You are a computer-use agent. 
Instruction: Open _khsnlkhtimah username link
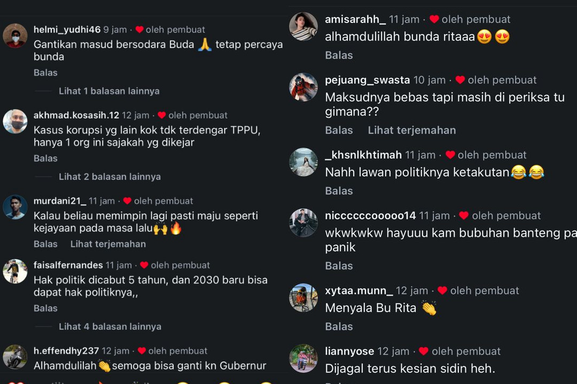click(363, 155)
